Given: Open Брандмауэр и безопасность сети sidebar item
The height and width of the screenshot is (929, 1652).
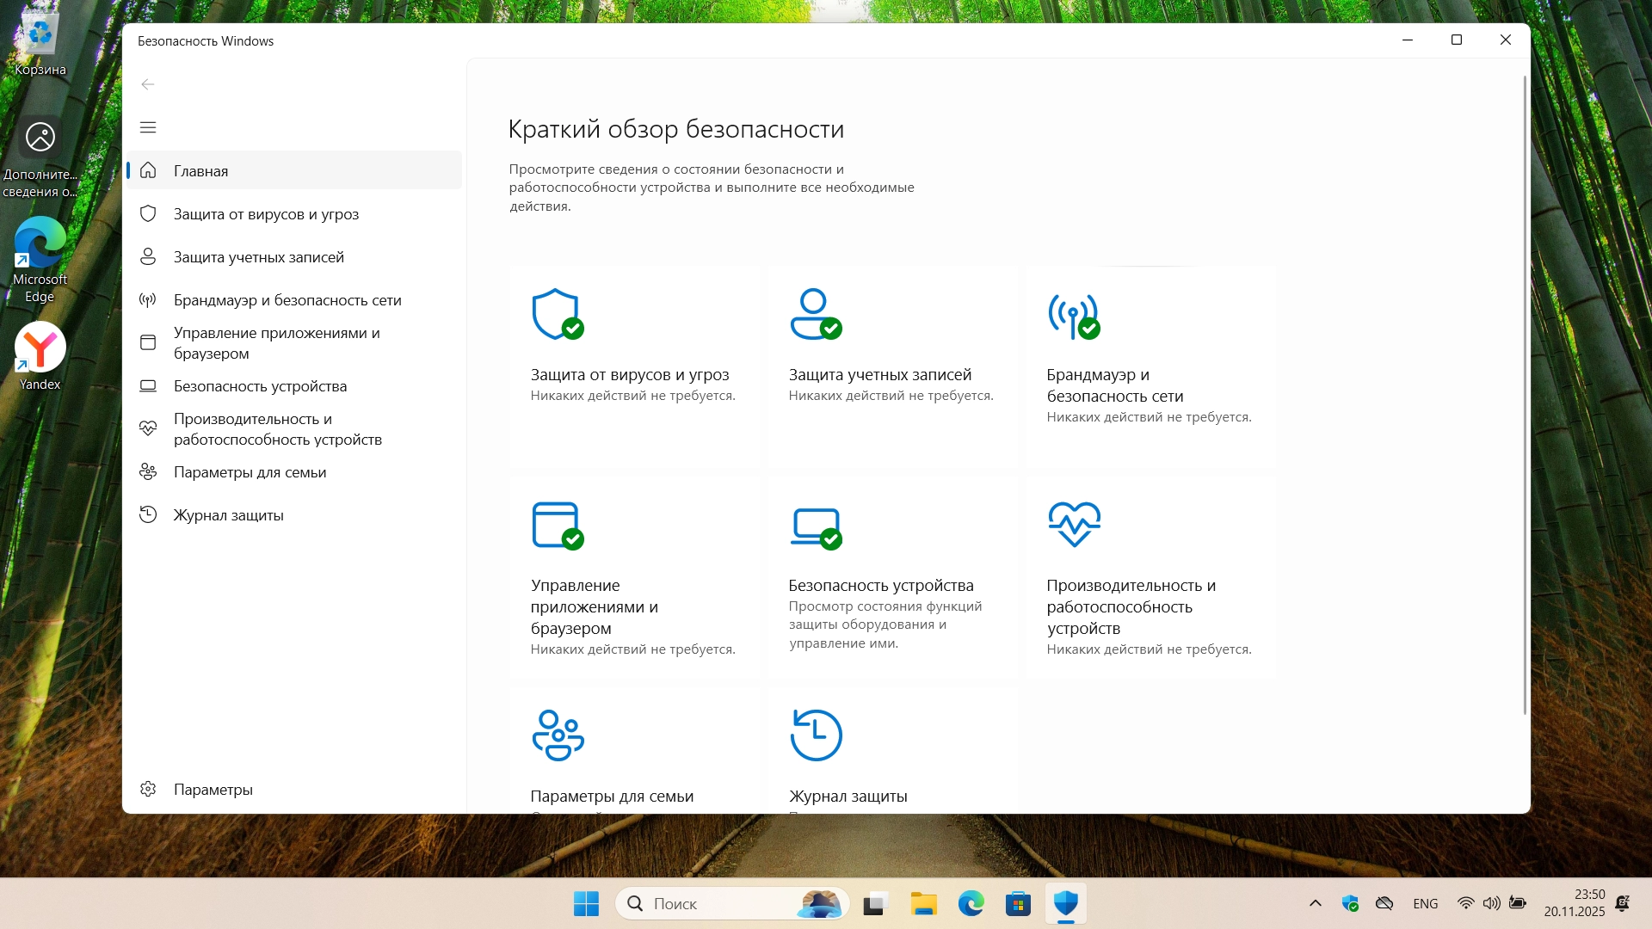Looking at the screenshot, I should coord(287,299).
